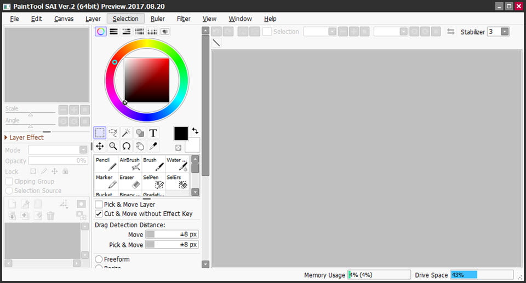Select the Freeform radio button
526x283 pixels.
[99, 259]
